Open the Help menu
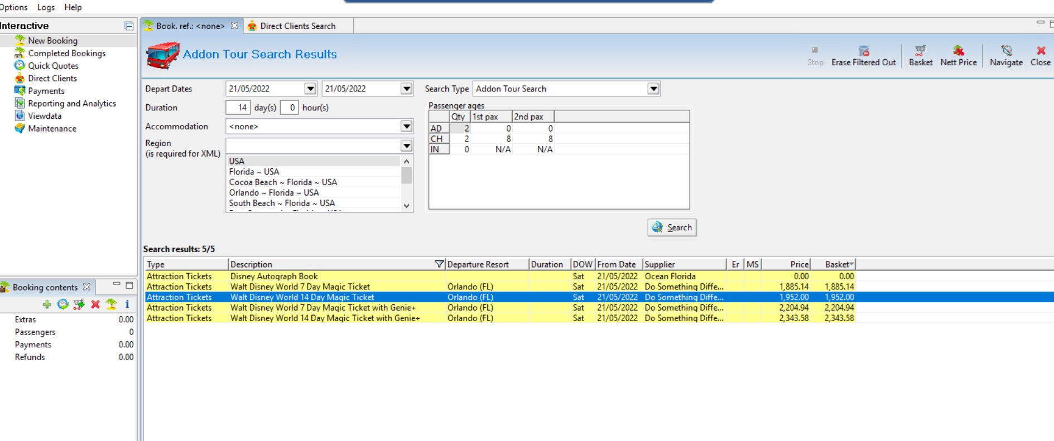Viewport: 1054px width, 441px height. [x=73, y=7]
